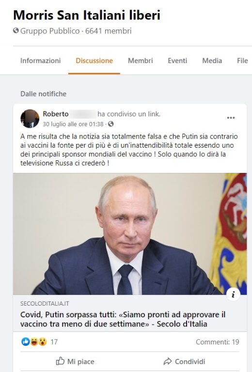Open the File tab
The height and width of the screenshot is (372, 252).
pyautogui.click(x=242, y=61)
